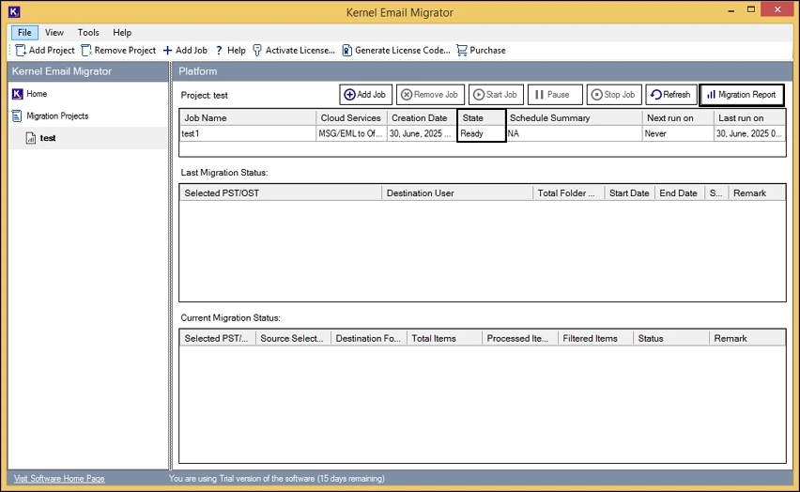Image resolution: width=800 pixels, height=492 pixels.
Task: Click the plus icon for Add Job in toolbar
Action: (x=167, y=50)
